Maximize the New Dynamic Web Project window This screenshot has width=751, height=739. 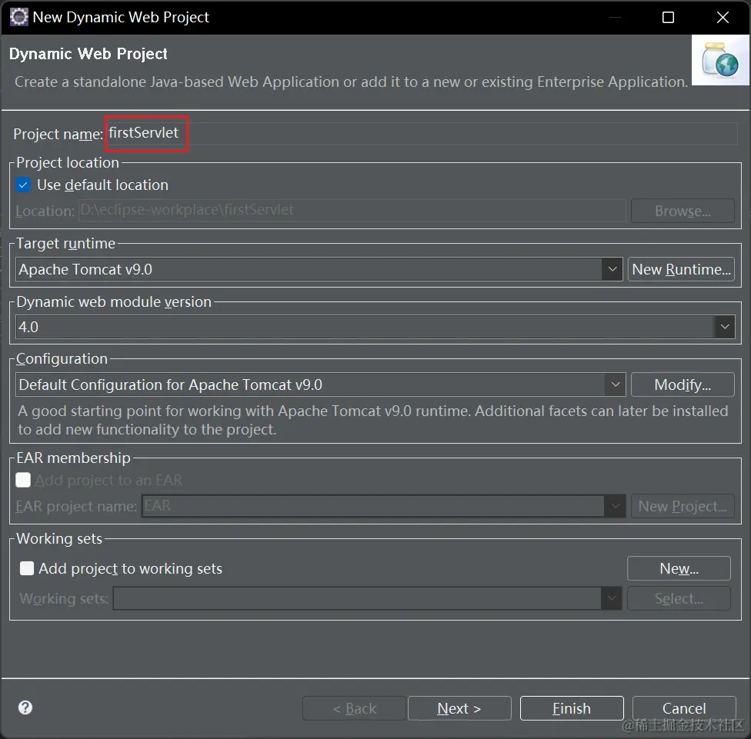coord(668,17)
